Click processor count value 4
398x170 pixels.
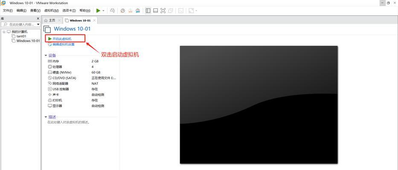(93, 67)
